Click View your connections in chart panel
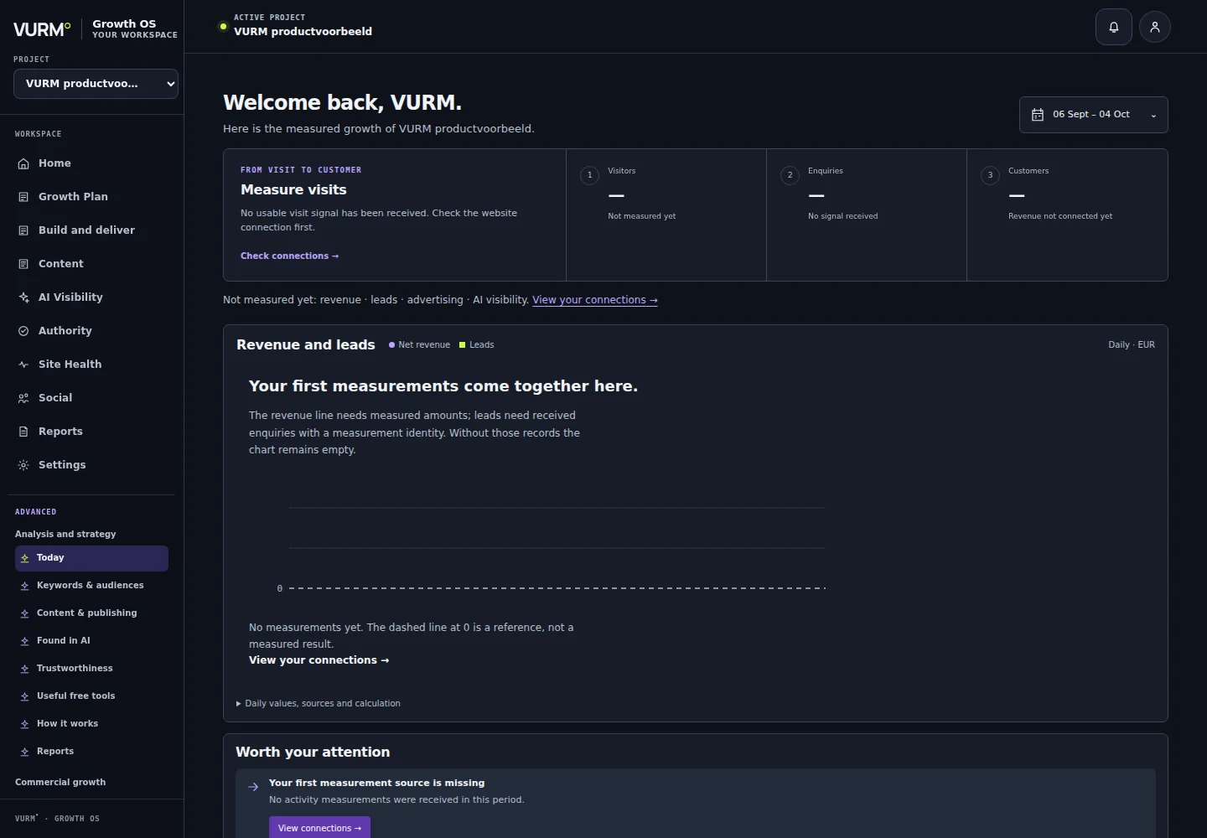 [x=319, y=660]
